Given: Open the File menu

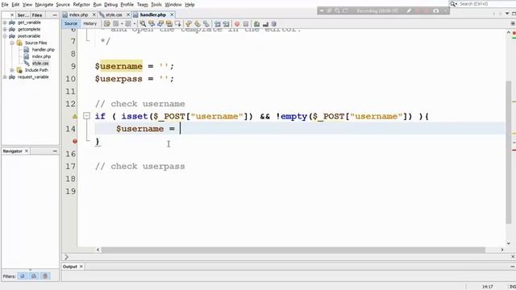Looking at the screenshot, I should pyautogui.click(x=5, y=5).
